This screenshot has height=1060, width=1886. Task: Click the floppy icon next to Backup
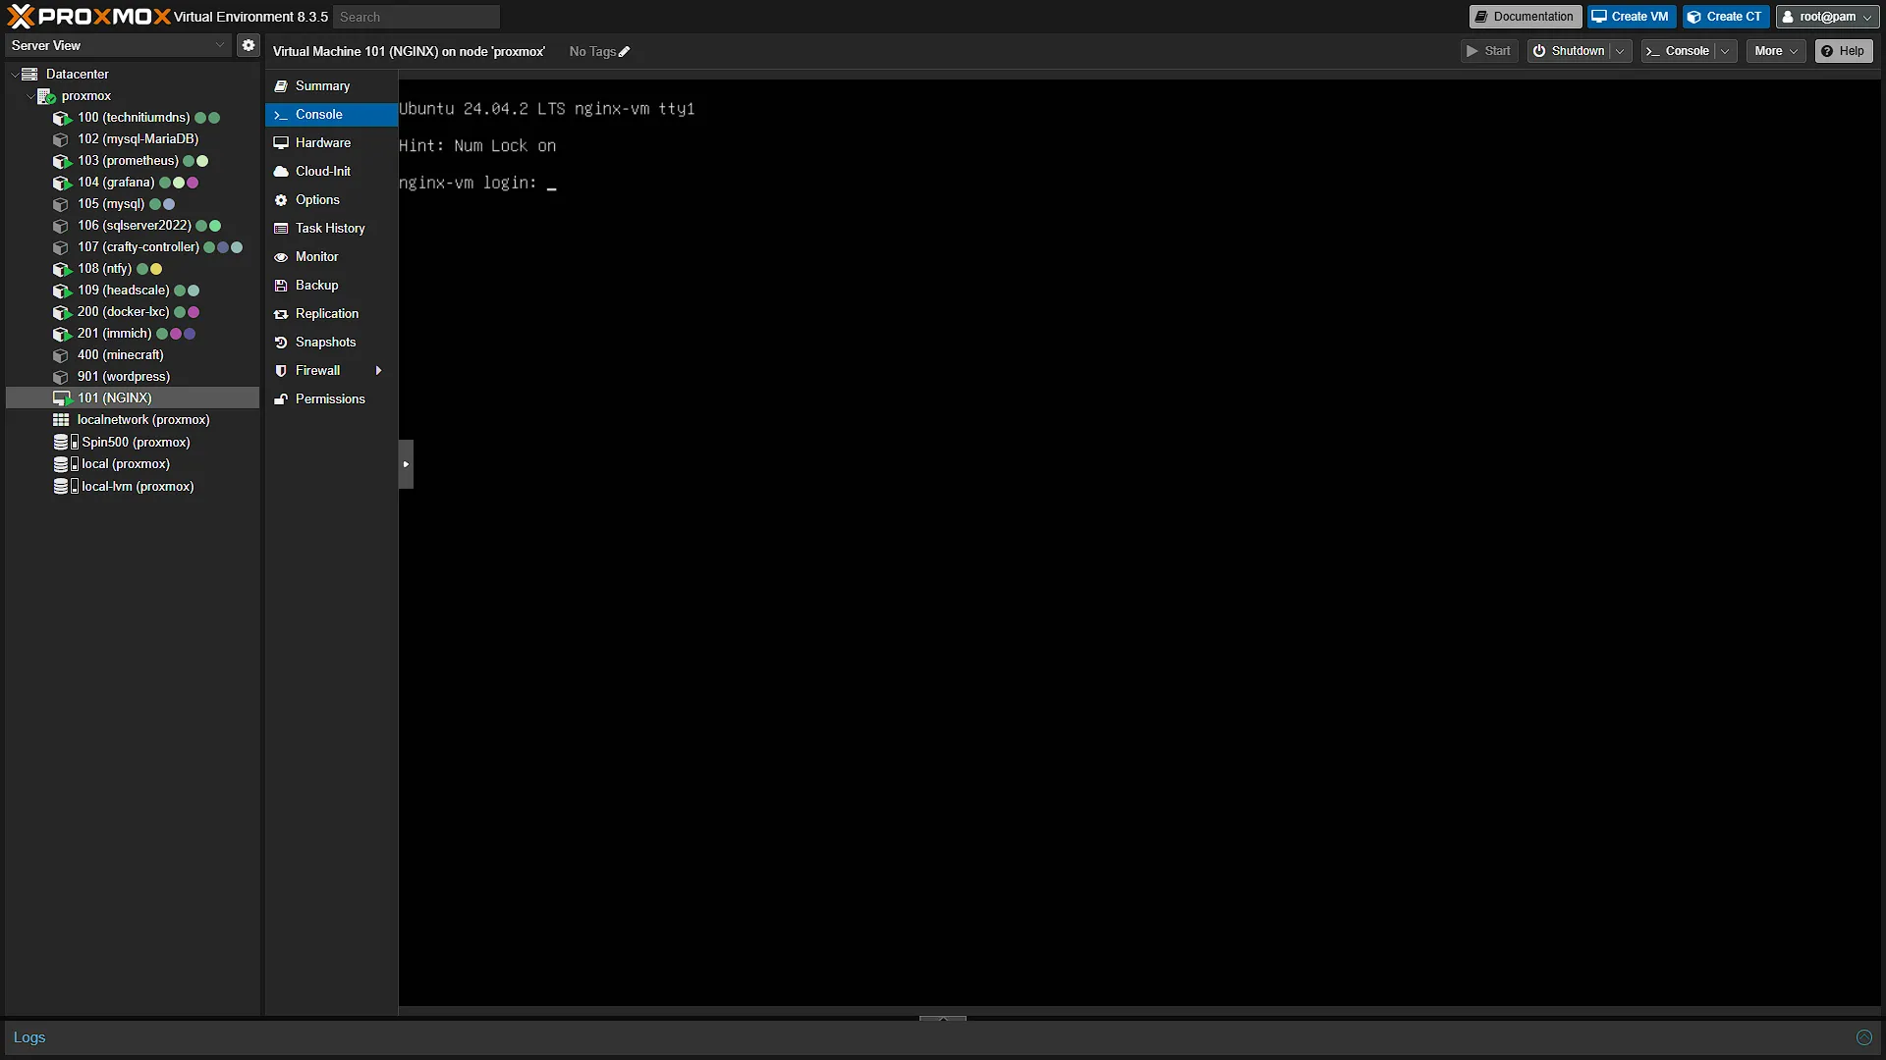pyautogui.click(x=281, y=286)
